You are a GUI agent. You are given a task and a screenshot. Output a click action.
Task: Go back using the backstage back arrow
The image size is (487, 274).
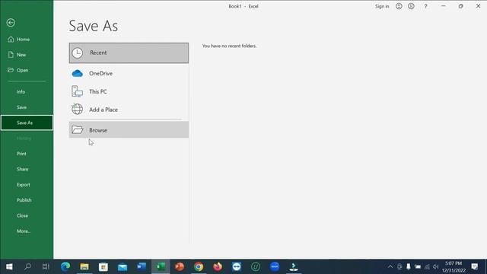11,23
